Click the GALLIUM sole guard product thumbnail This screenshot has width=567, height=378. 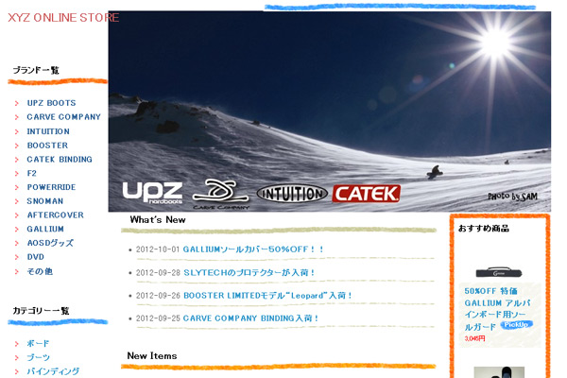tap(499, 272)
